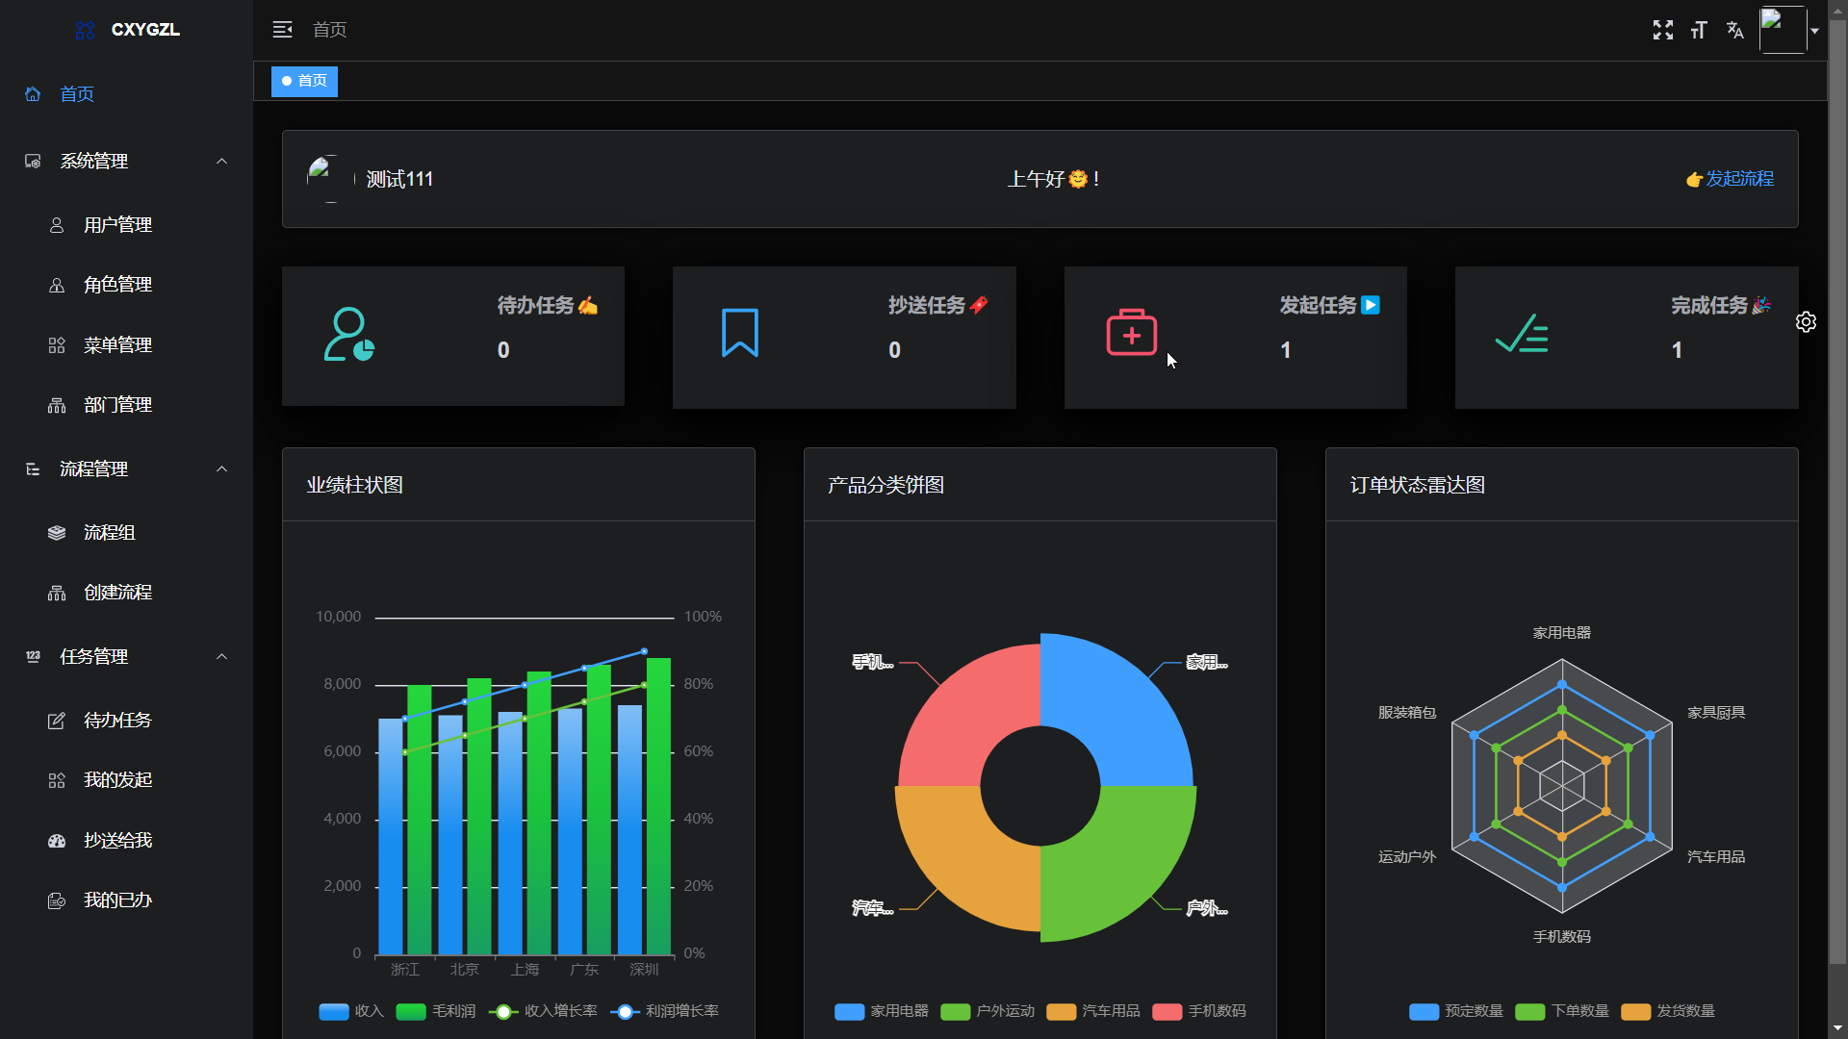1848x1039 pixels.
Task: Click the 抄送任务 bookmark icon
Action: click(x=740, y=333)
